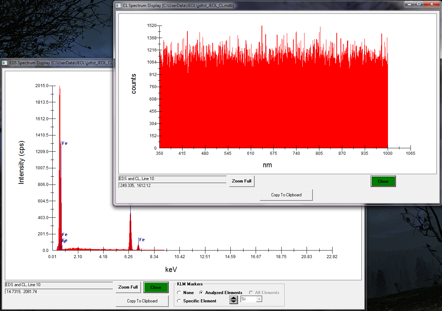442x311 pixels.
Task: Click the EDS Spectrum Display window icon
Action: coord(5,63)
